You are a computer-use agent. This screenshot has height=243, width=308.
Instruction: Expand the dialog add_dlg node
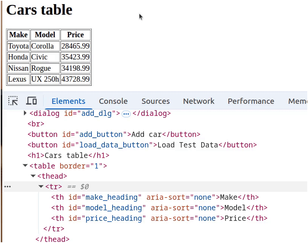[25, 113]
